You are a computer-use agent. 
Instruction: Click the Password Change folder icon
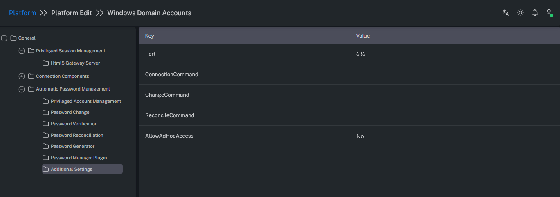[46, 112]
